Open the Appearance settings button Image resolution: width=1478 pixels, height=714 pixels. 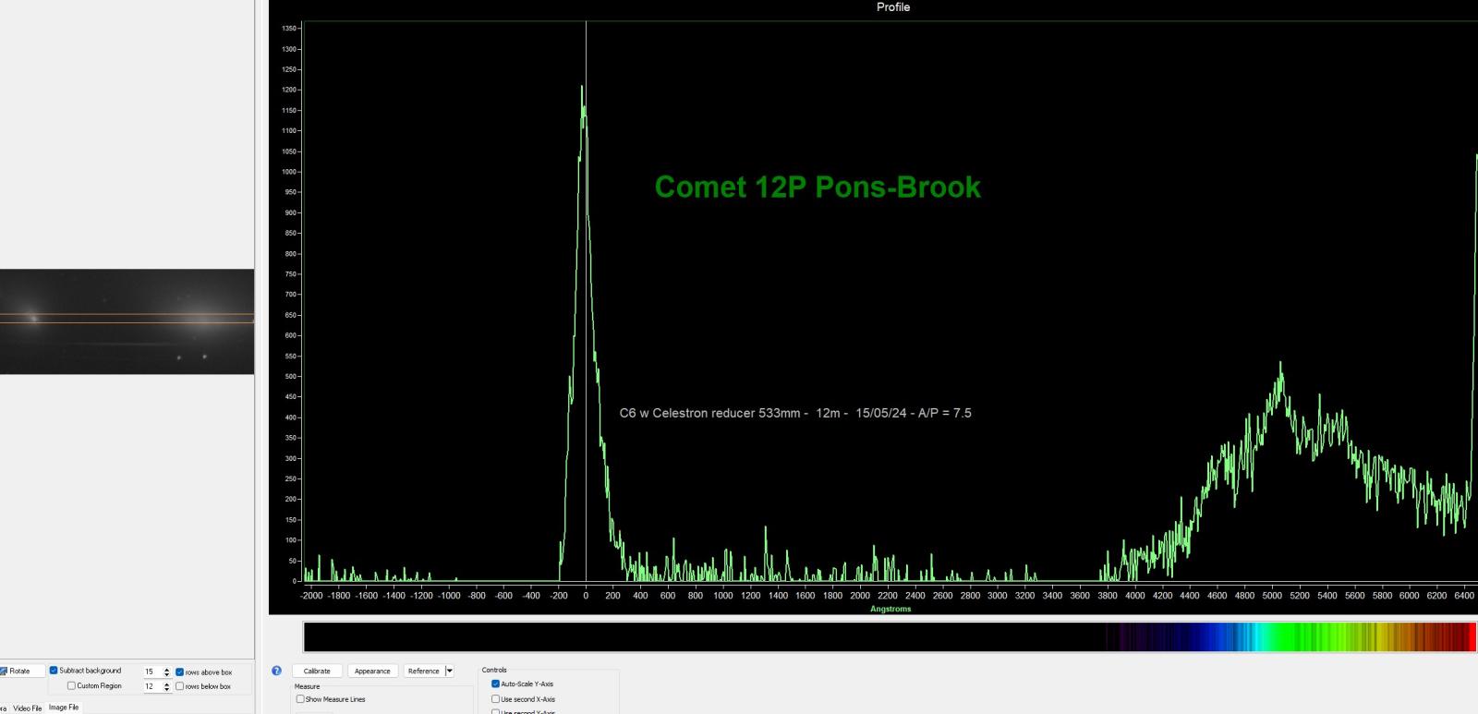[x=372, y=672]
